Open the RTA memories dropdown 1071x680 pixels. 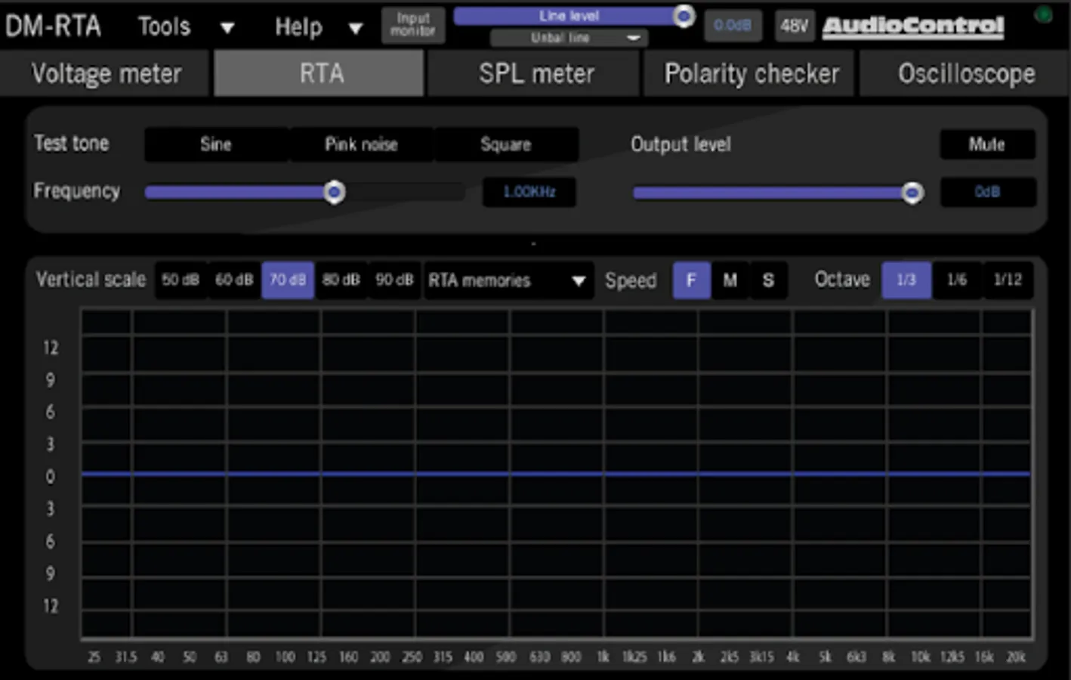[508, 280]
